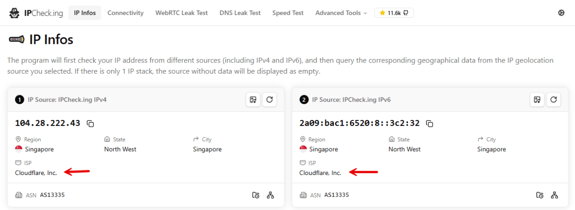
Task: Click the 11.6k GitHub stars button
Action: pyautogui.click(x=394, y=13)
